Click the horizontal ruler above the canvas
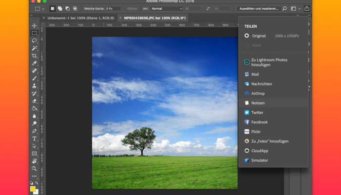The height and width of the screenshot is (195, 341). (141, 25)
